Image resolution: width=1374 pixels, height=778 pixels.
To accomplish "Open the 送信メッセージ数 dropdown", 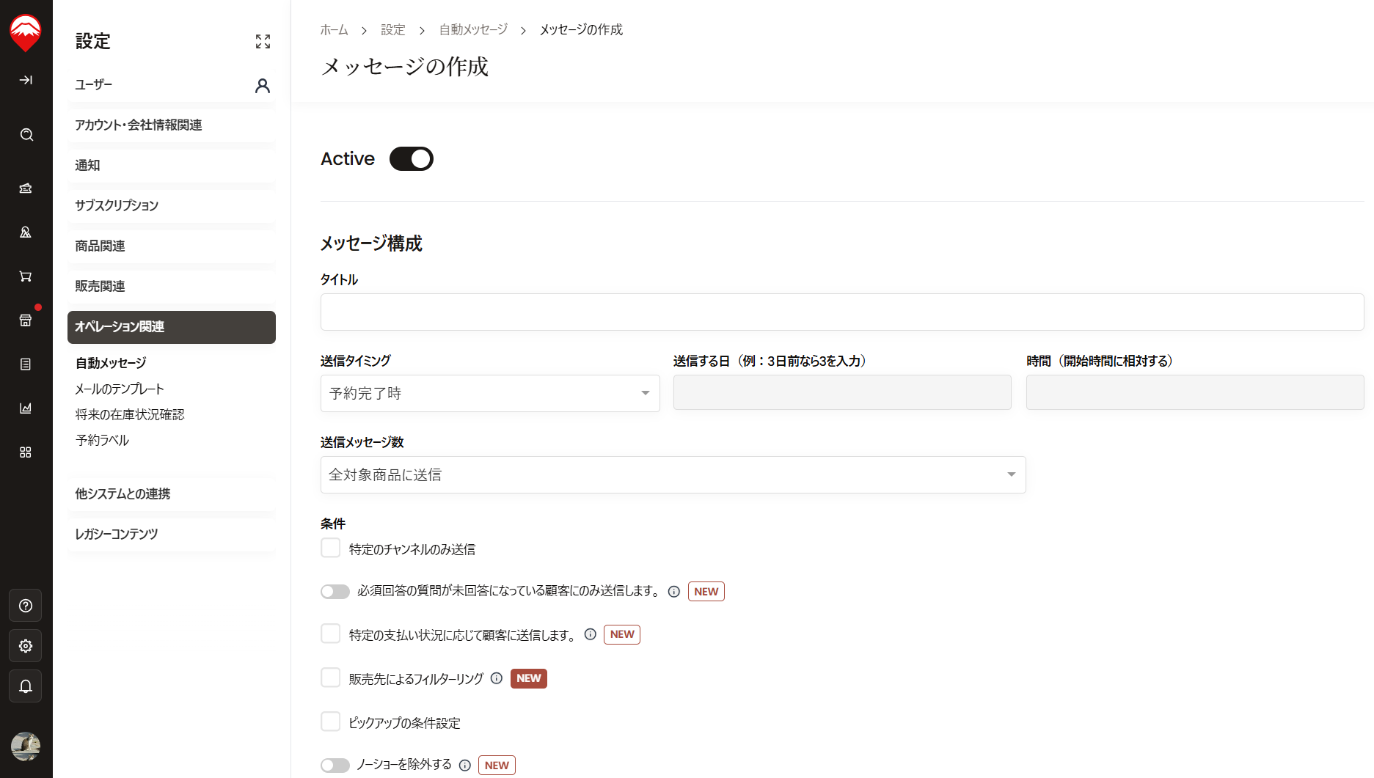I will (673, 475).
